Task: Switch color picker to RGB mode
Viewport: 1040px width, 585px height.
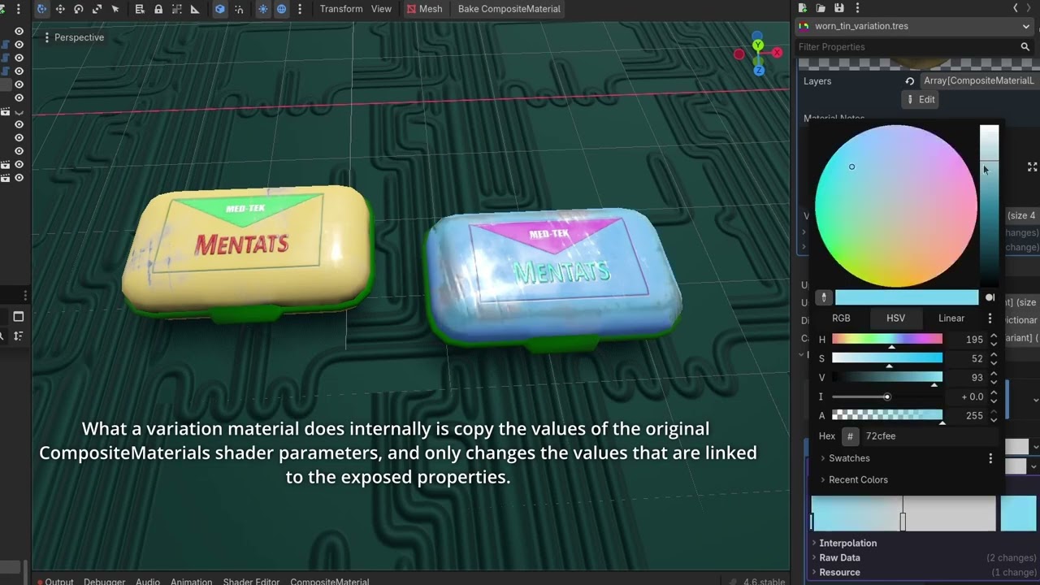Action: [841, 318]
